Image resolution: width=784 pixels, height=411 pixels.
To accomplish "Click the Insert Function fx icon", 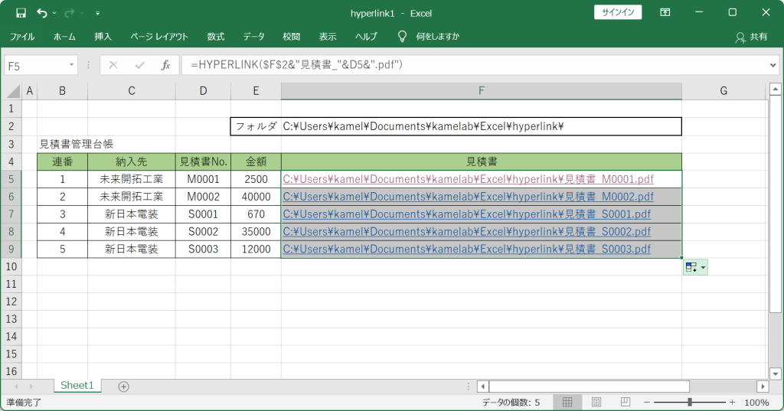I will coord(165,65).
